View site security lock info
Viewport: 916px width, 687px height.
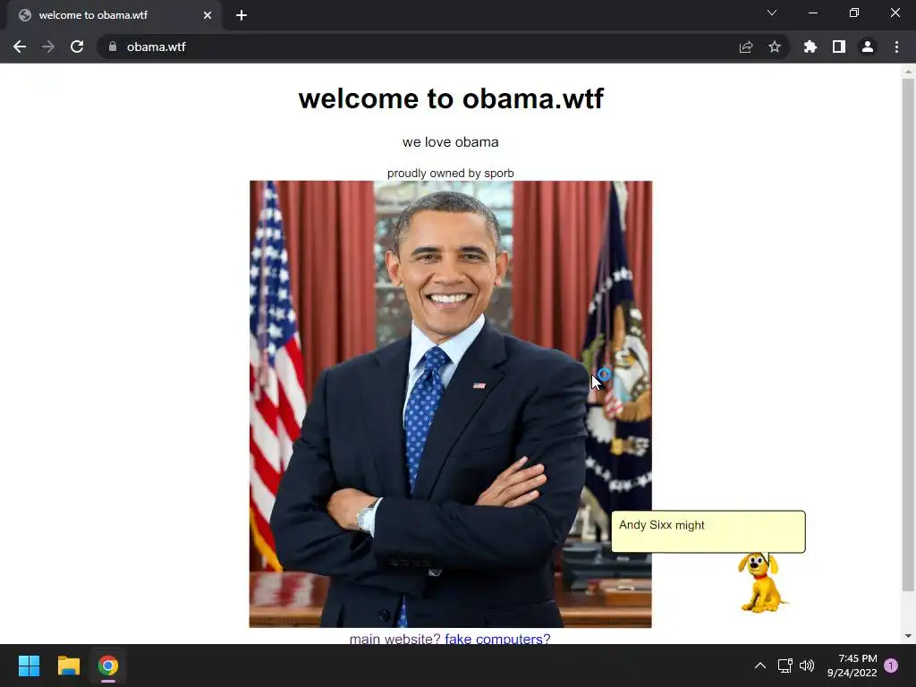[x=113, y=47]
